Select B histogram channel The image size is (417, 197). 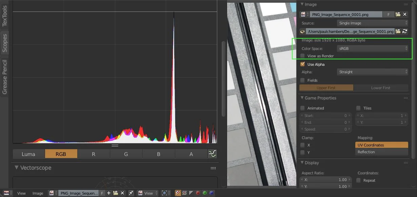(x=159, y=154)
